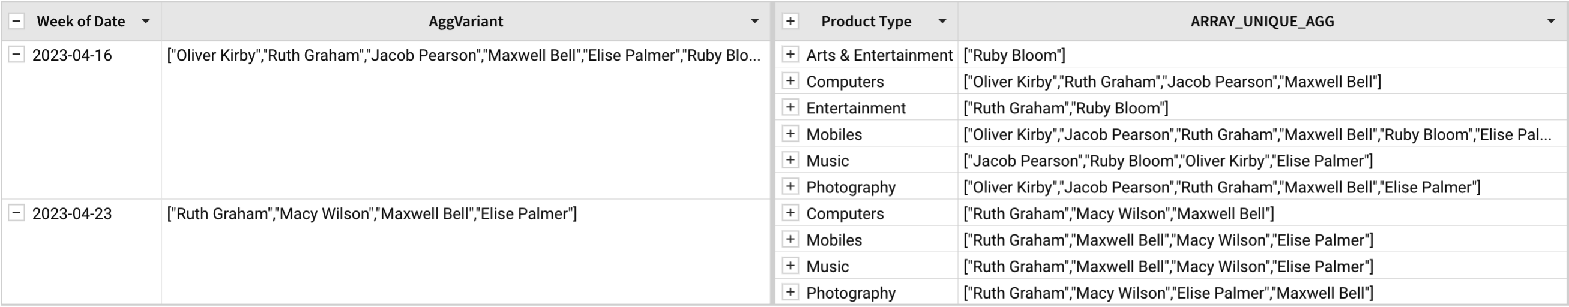Open the Product Type dropdown arrow
This screenshot has height=307, width=1569.
pyautogui.click(x=942, y=21)
